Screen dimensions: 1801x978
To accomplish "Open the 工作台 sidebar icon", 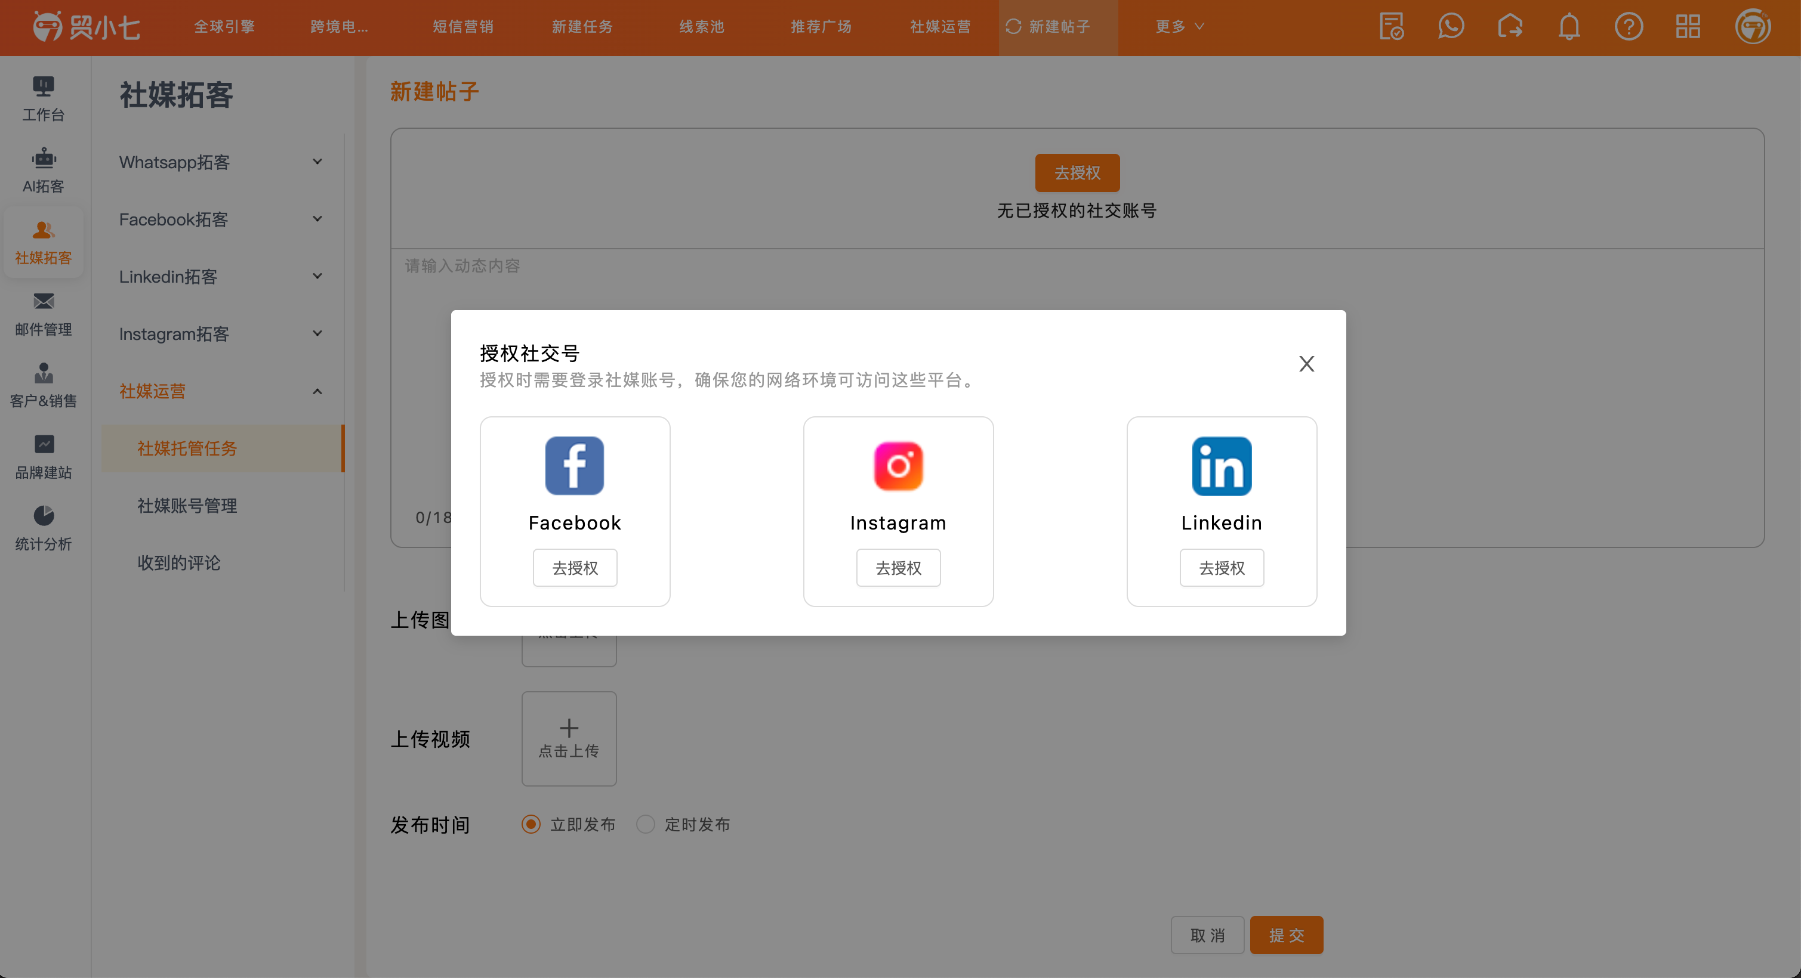I will click(x=44, y=86).
